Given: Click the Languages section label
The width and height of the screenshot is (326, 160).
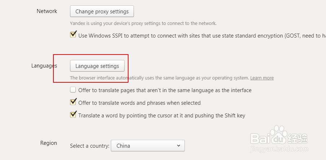Looking at the screenshot, I should 44,66.
